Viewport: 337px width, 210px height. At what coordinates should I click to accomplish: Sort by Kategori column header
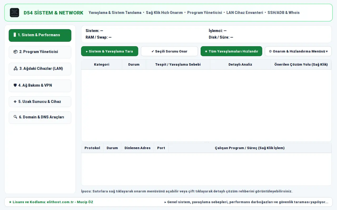click(x=102, y=65)
